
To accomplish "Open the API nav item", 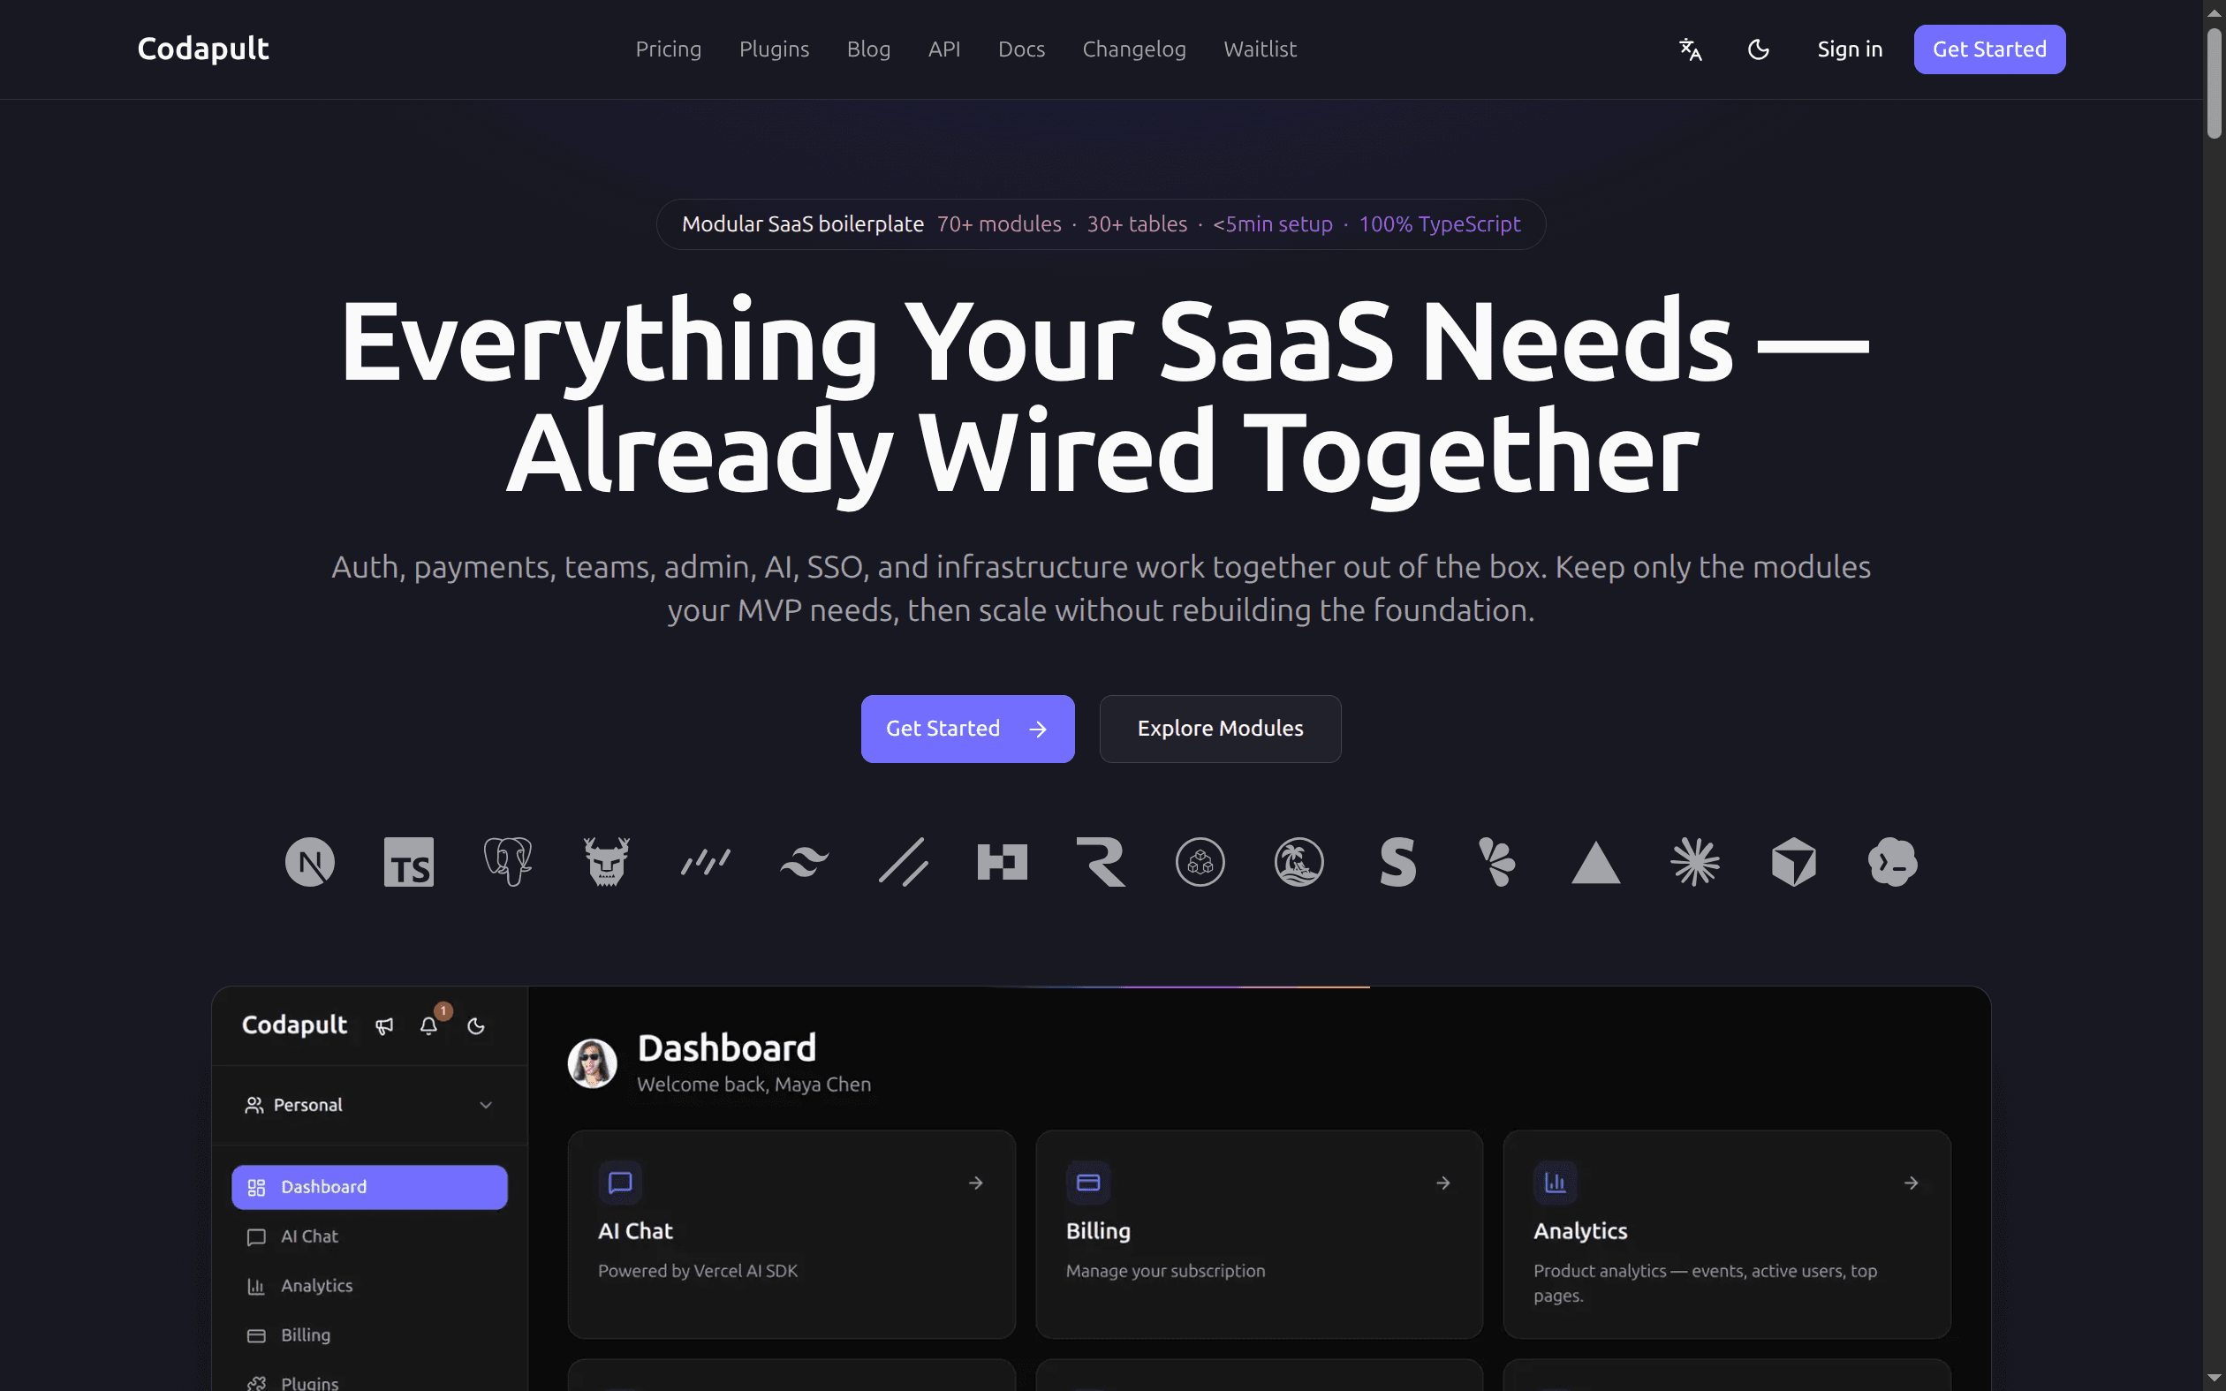I will tap(944, 49).
